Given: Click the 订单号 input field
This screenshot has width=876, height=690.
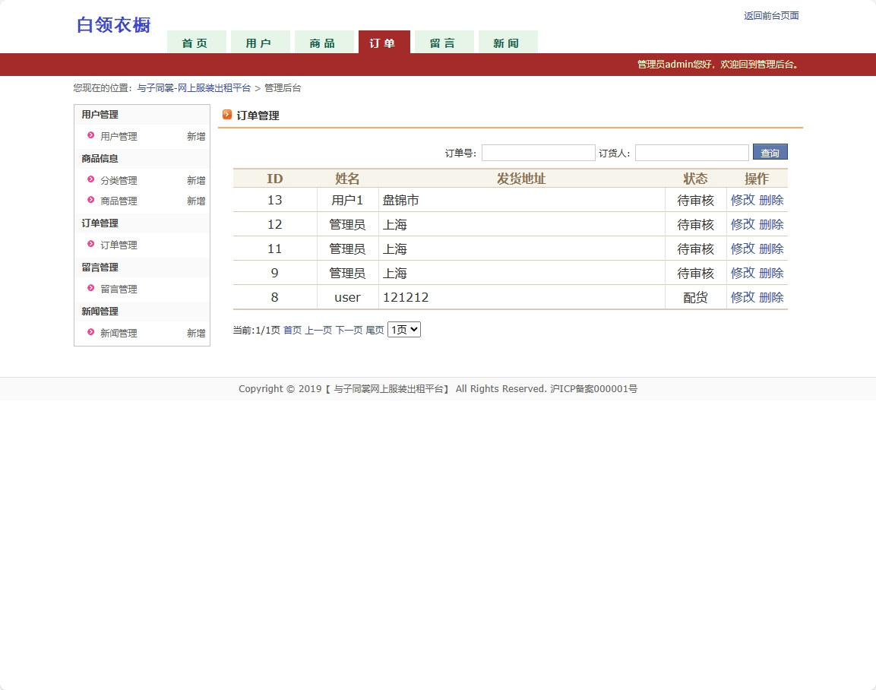Looking at the screenshot, I should pos(538,152).
